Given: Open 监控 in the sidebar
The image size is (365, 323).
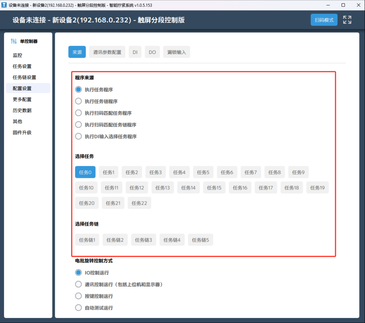Looking at the screenshot, I should point(28,55).
